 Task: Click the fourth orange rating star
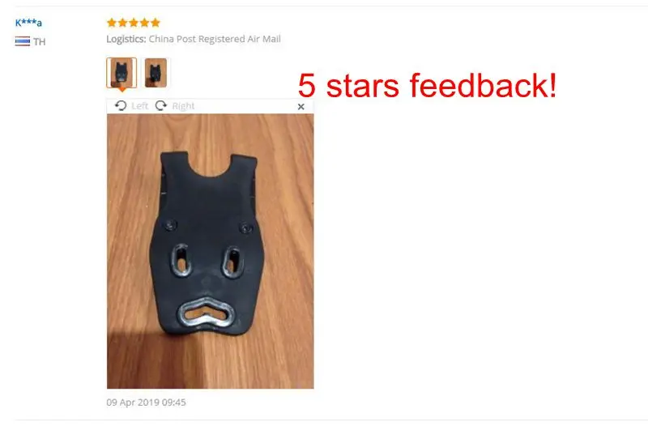pos(144,23)
